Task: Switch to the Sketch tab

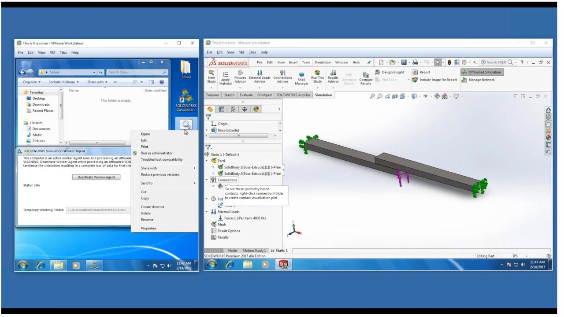Action: [x=230, y=95]
